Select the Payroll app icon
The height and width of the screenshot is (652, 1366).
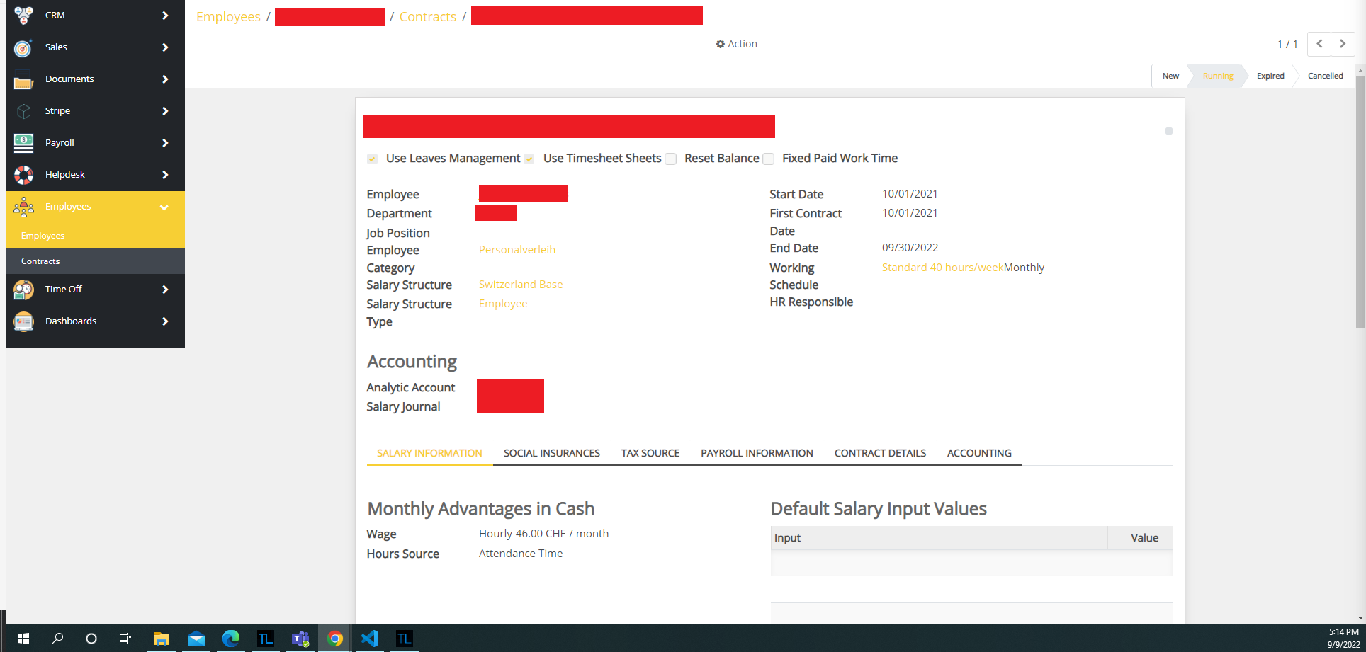(23, 142)
